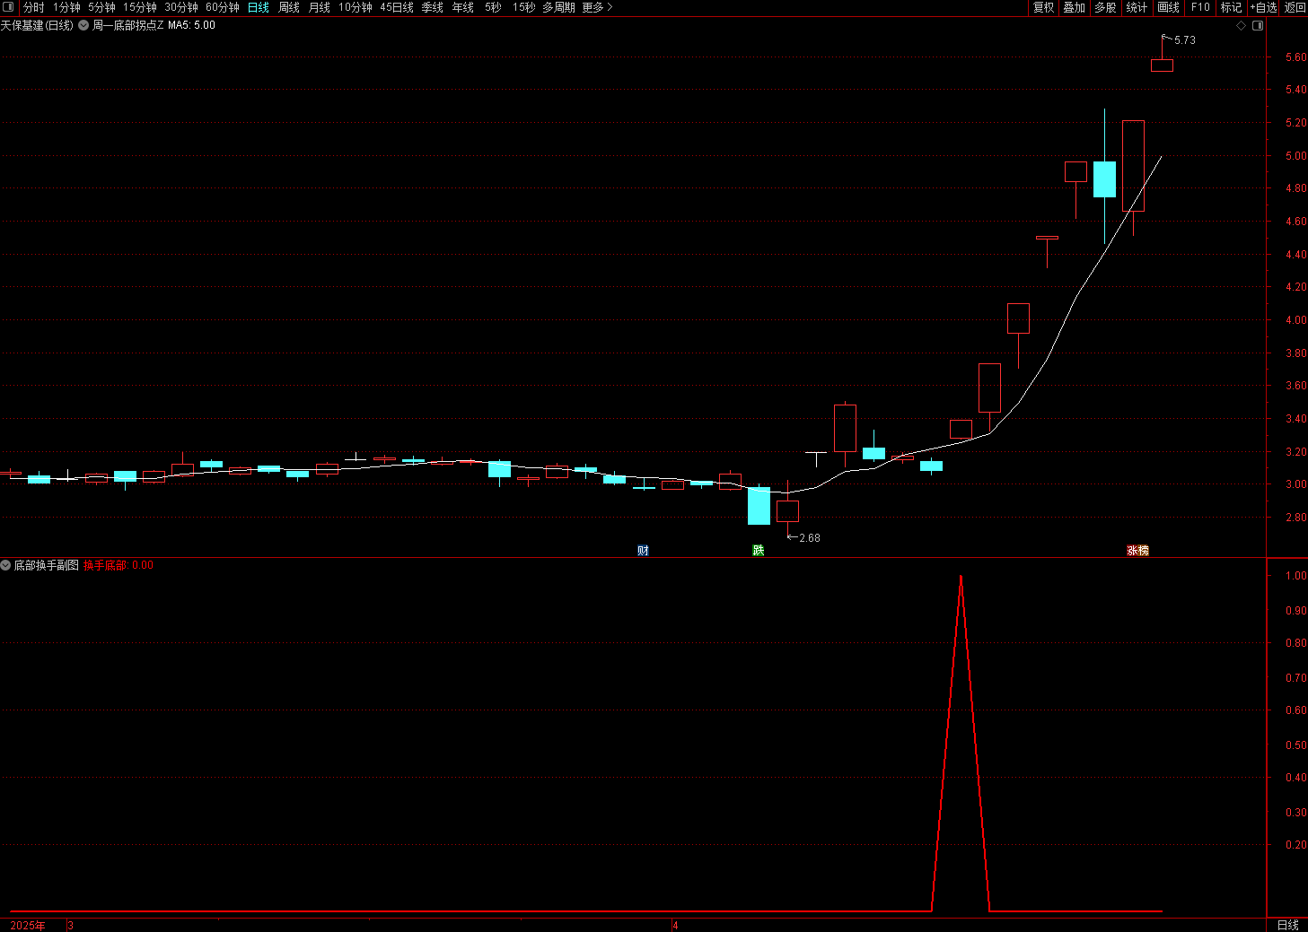Click the 返回 back button
The height and width of the screenshot is (932, 1308).
coord(1295,7)
